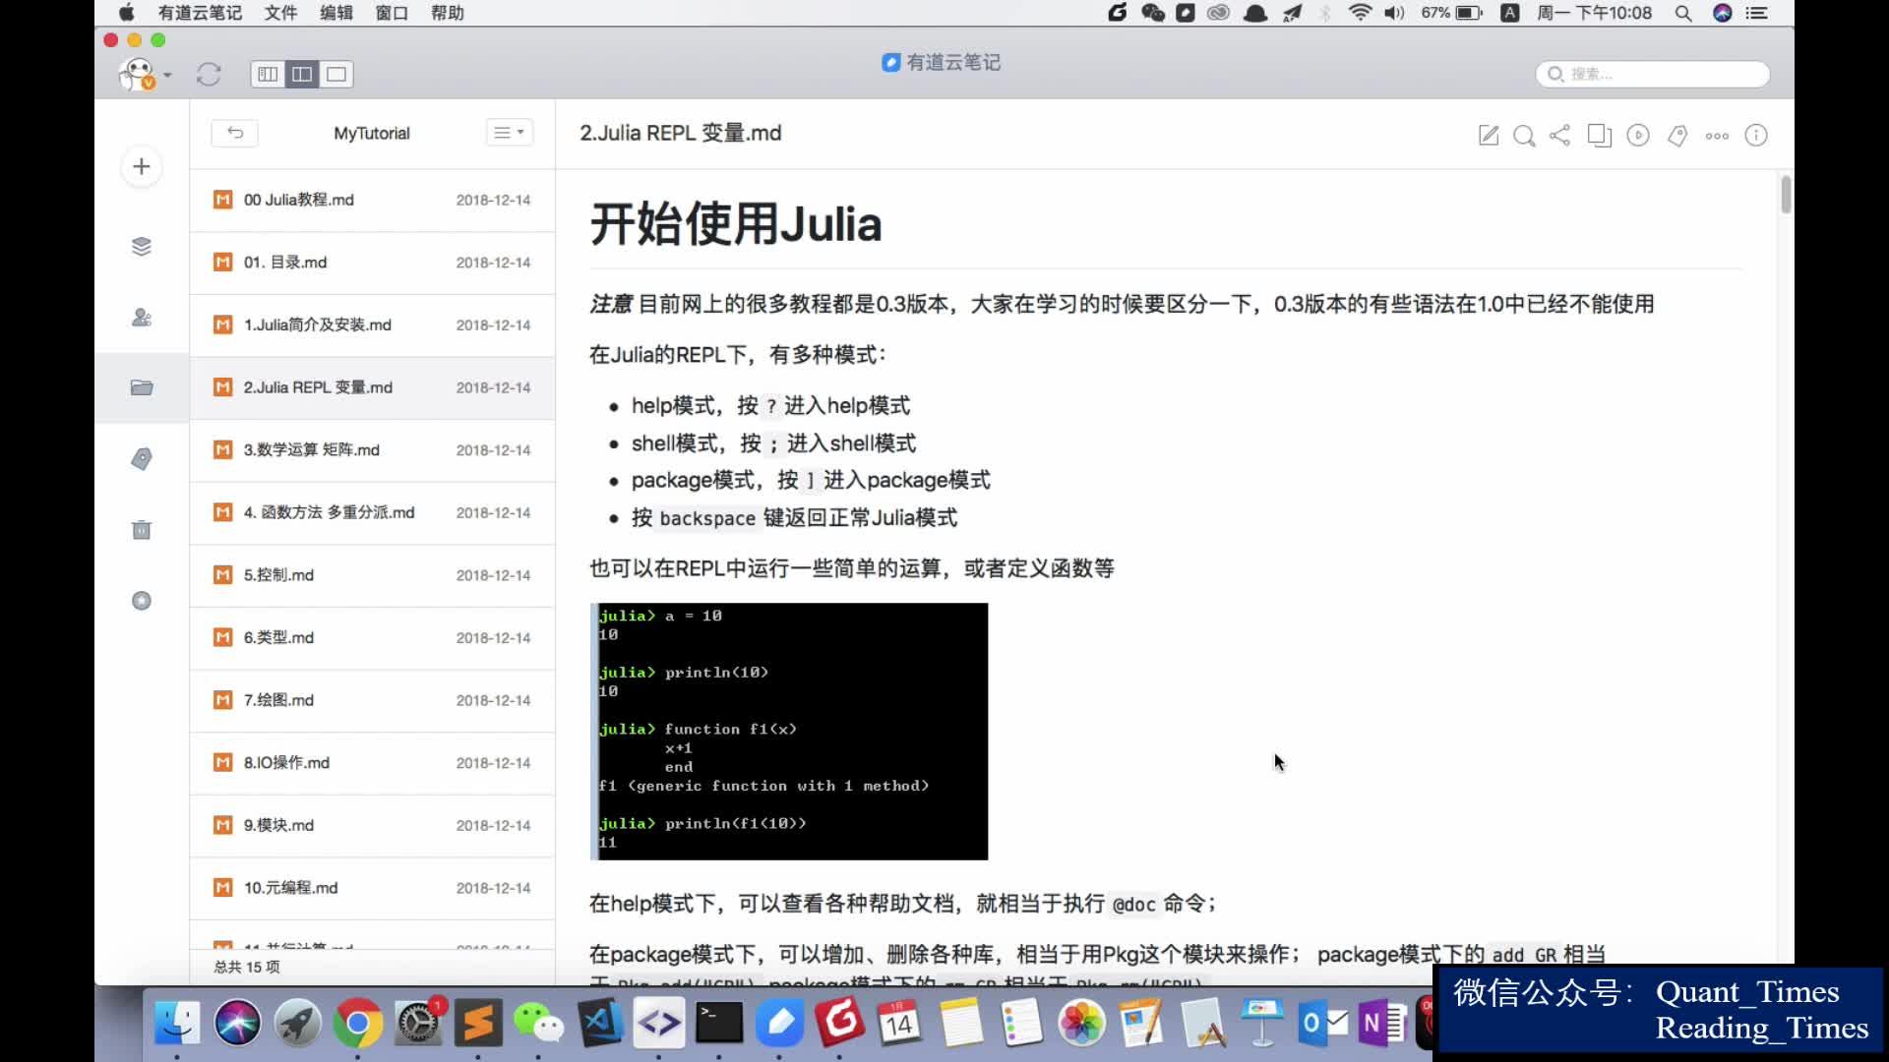Share the current note via share icon

(x=1560, y=136)
